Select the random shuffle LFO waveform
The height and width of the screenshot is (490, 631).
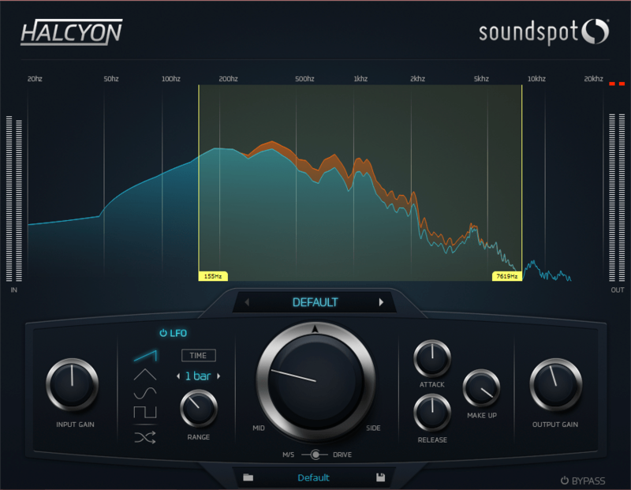tap(145, 437)
